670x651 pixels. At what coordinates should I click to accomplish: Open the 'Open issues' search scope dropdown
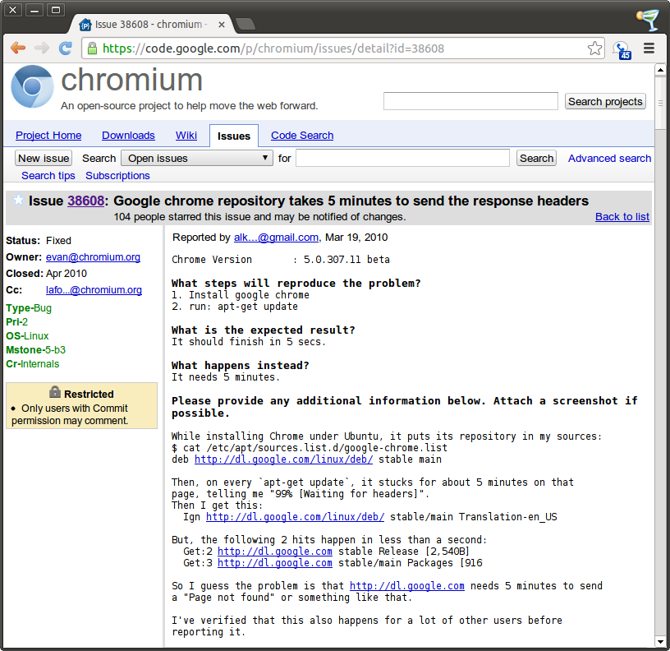197,158
